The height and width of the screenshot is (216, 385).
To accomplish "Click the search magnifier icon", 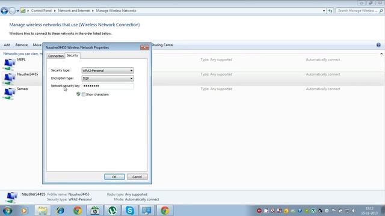I will tap(381, 11).
